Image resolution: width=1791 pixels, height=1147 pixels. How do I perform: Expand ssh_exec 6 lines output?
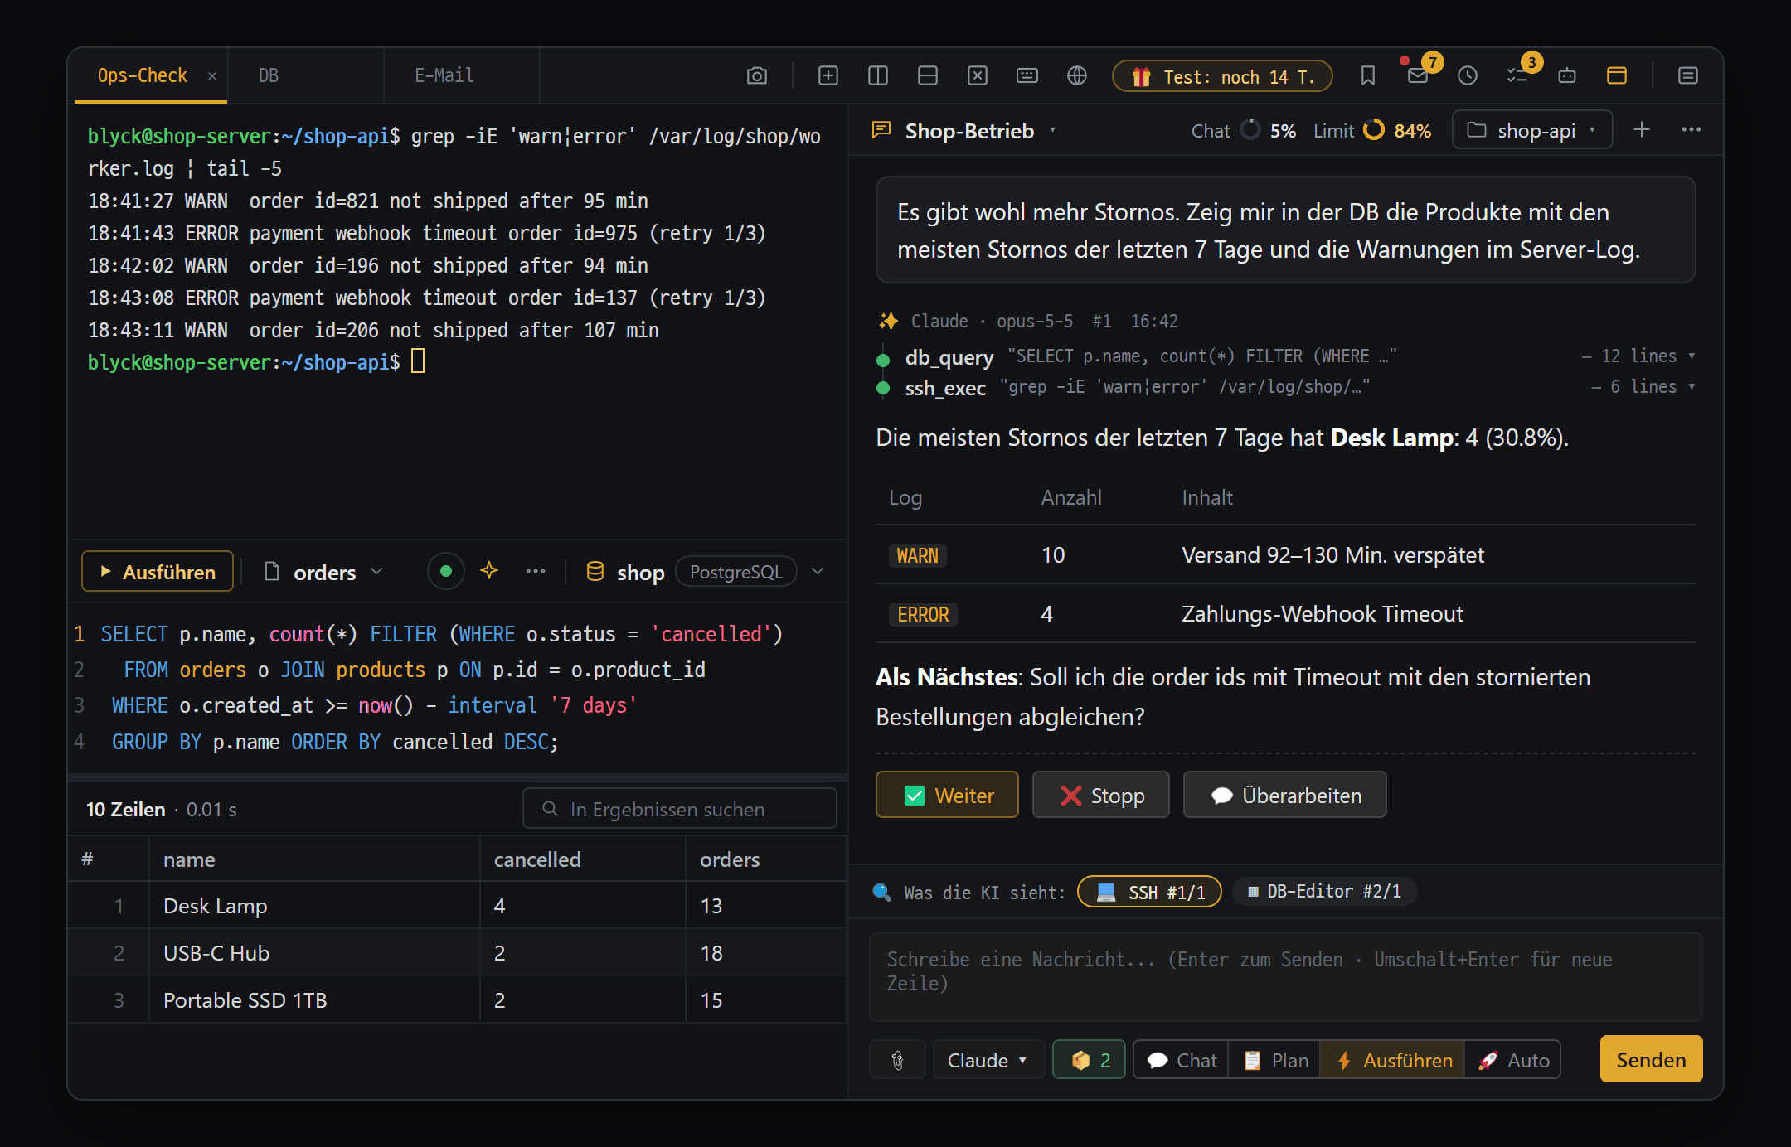[1643, 387]
